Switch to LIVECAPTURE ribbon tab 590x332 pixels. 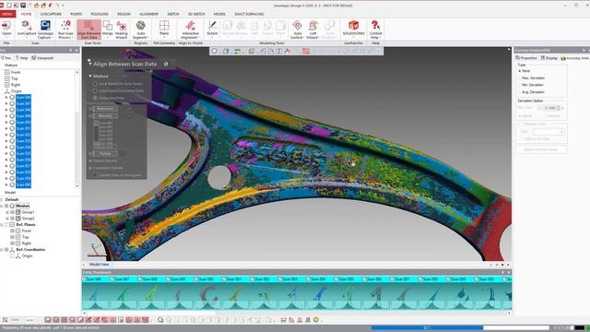pyautogui.click(x=51, y=14)
